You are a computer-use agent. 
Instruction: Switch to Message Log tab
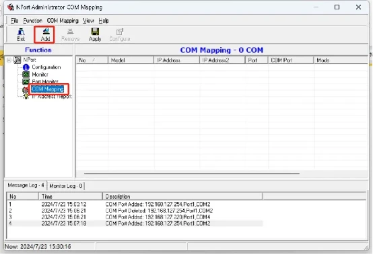[x=26, y=185]
